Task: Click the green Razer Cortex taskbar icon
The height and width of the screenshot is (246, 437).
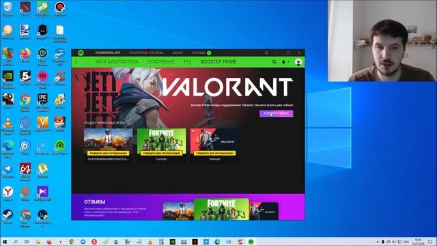Action: tap(251, 241)
